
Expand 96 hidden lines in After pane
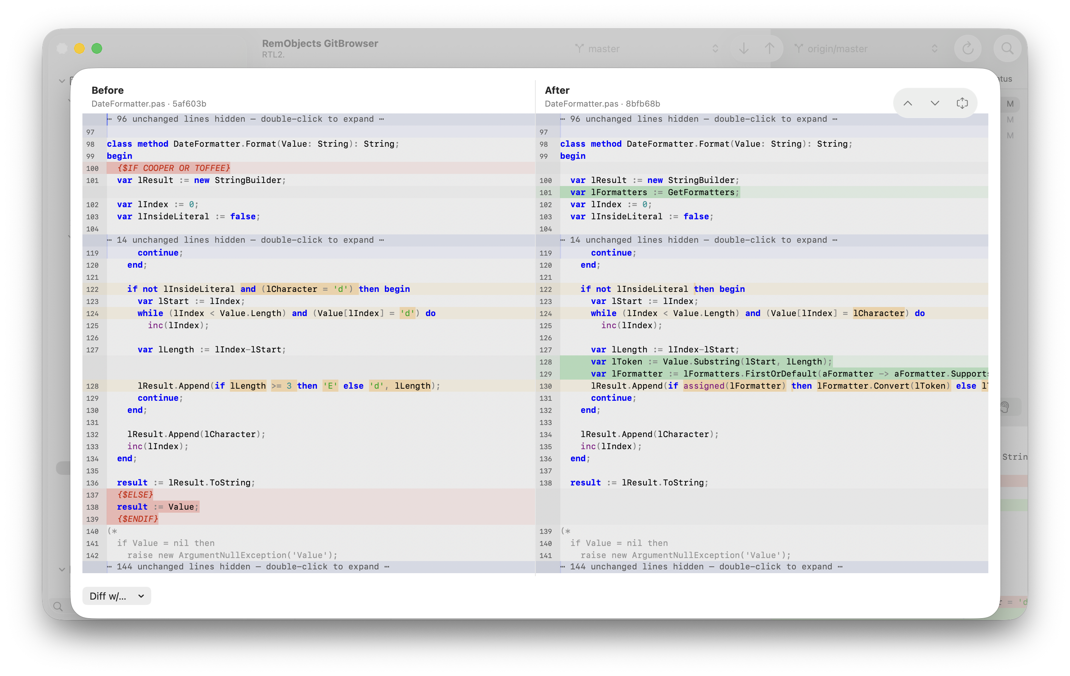coord(761,119)
